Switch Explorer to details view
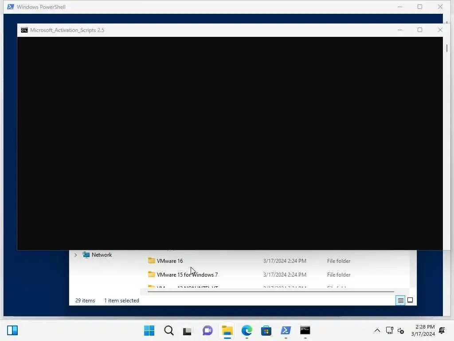The width and height of the screenshot is (454, 341). [x=400, y=301]
